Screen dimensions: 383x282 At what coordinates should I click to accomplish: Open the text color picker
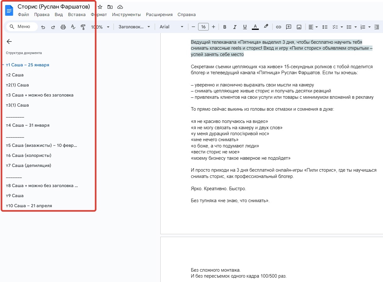point(255,27)
